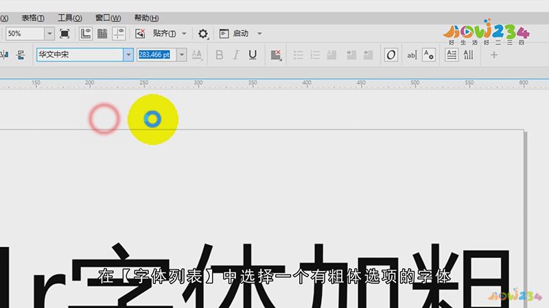Expand the zoom level dropdown arrow
This screenshot has width=549, height=308.
pos(49,34)
